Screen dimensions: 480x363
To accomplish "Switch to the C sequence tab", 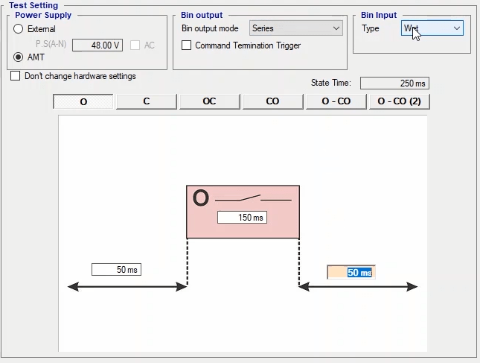I will [147, 101].
